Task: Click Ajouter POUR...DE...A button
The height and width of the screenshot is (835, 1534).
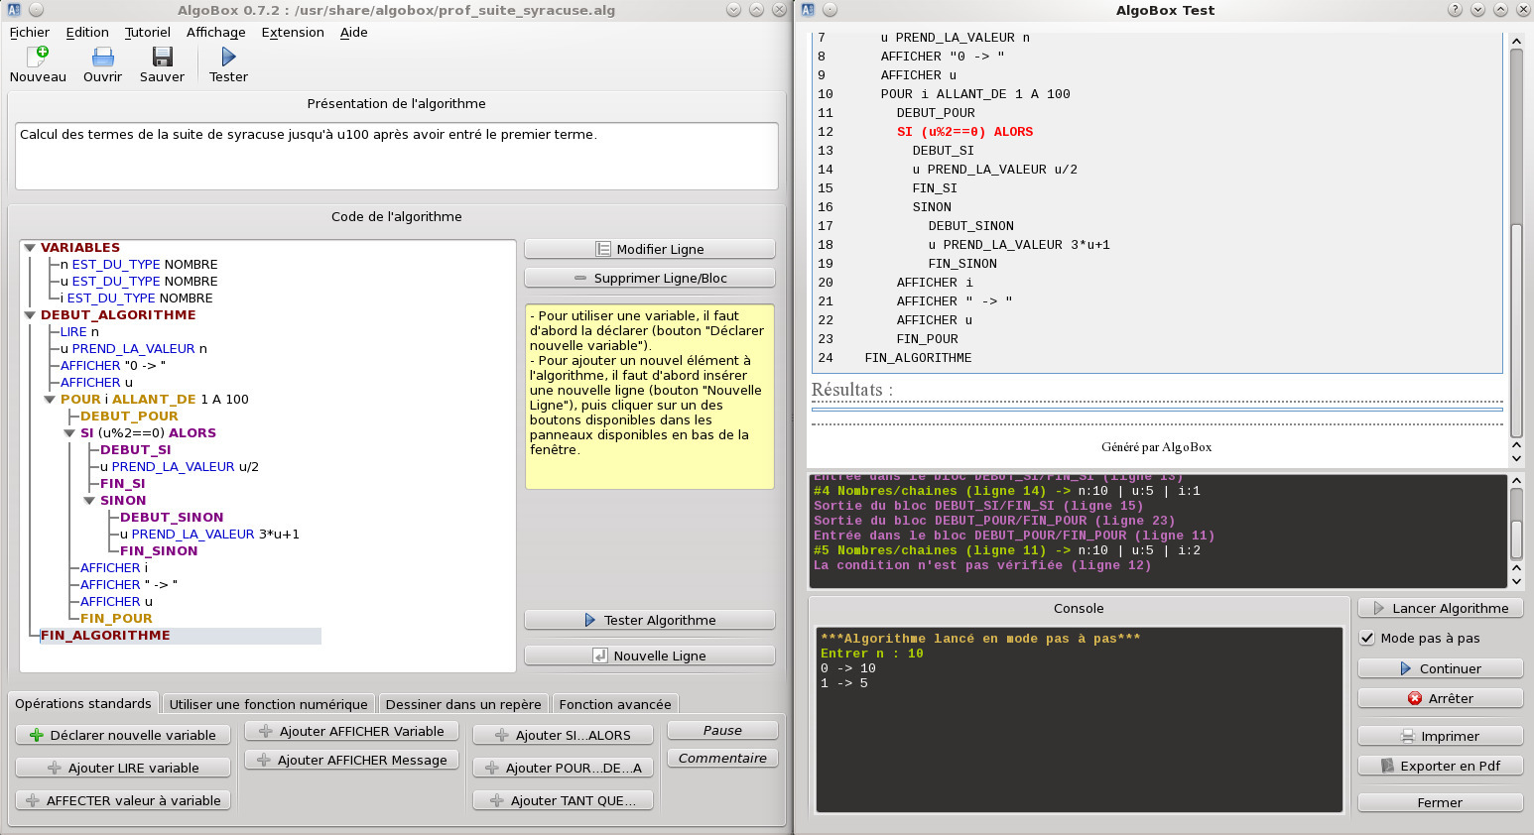Action: coord(563,768)
